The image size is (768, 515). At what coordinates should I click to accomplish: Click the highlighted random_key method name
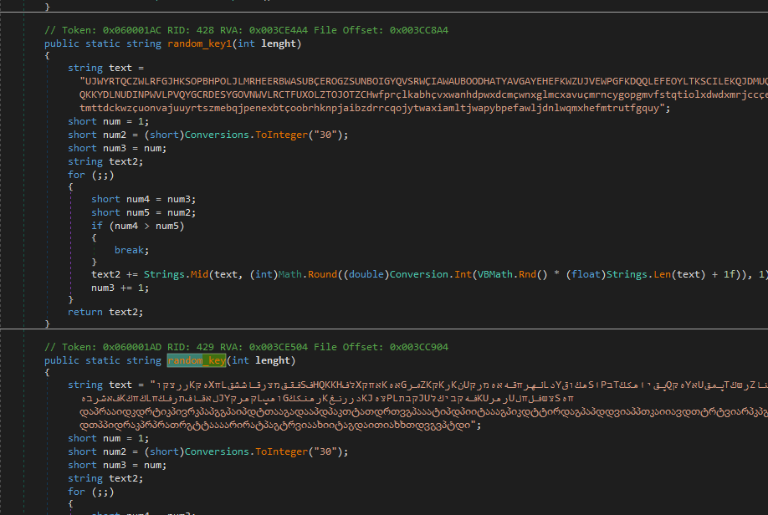click(x=197, y=360)
